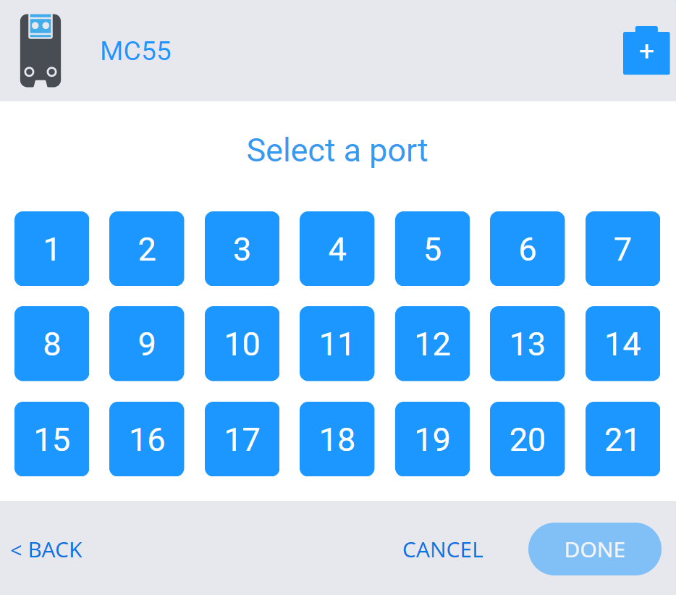
Task: Dismiss the dialog with CANCEL
Action: pyautogui.click(x=443, y=549)
